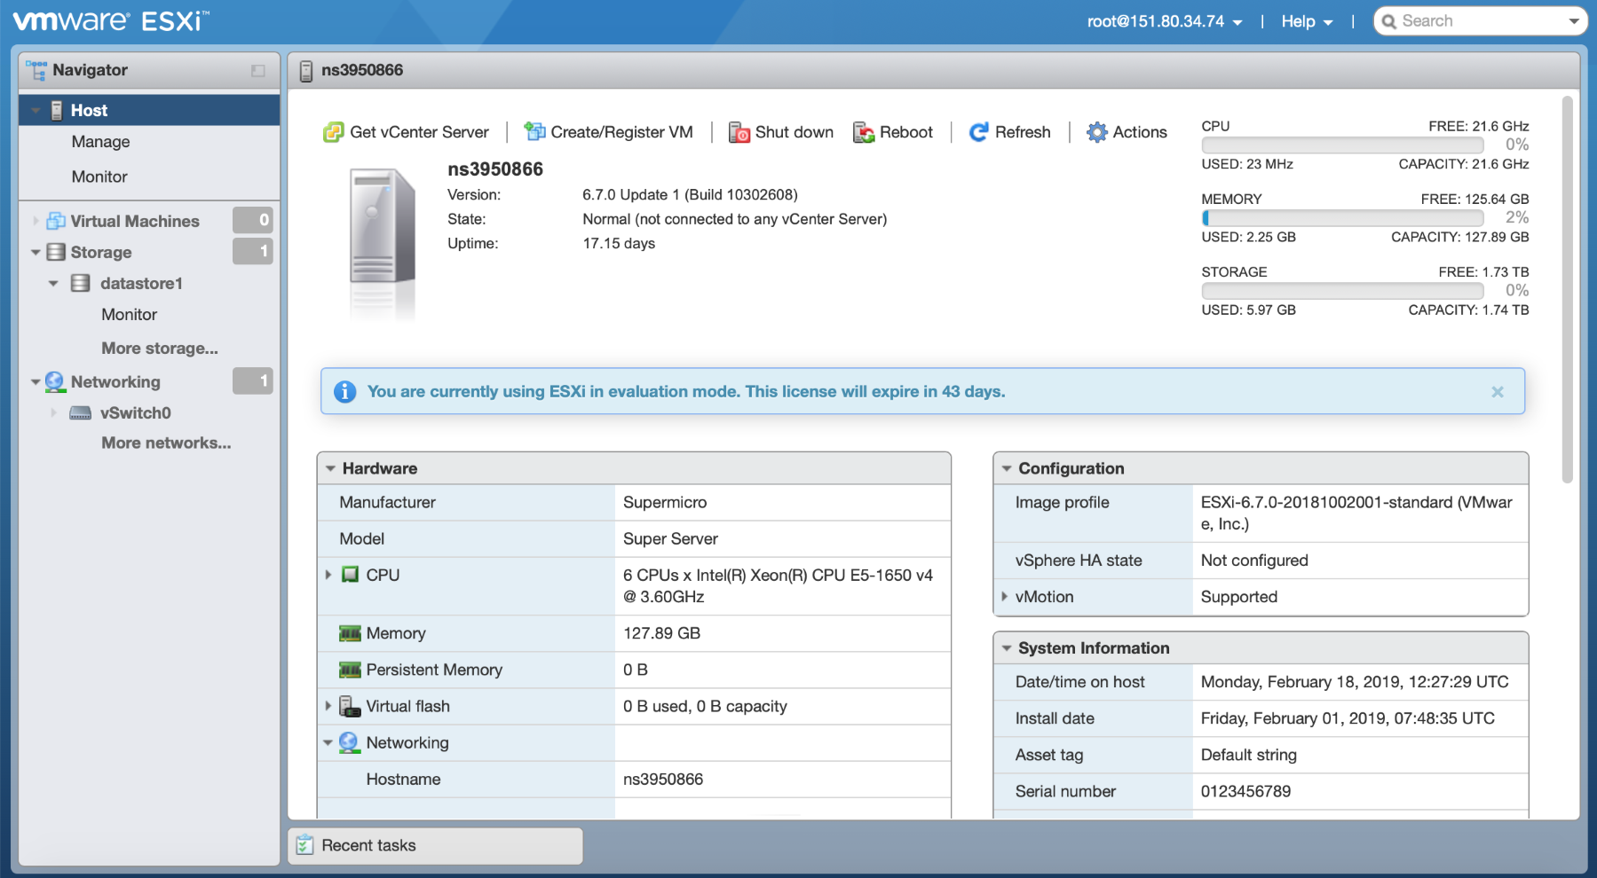
Task: Click the Virtual Machines icon in Navigator
Action: [56, 221]
